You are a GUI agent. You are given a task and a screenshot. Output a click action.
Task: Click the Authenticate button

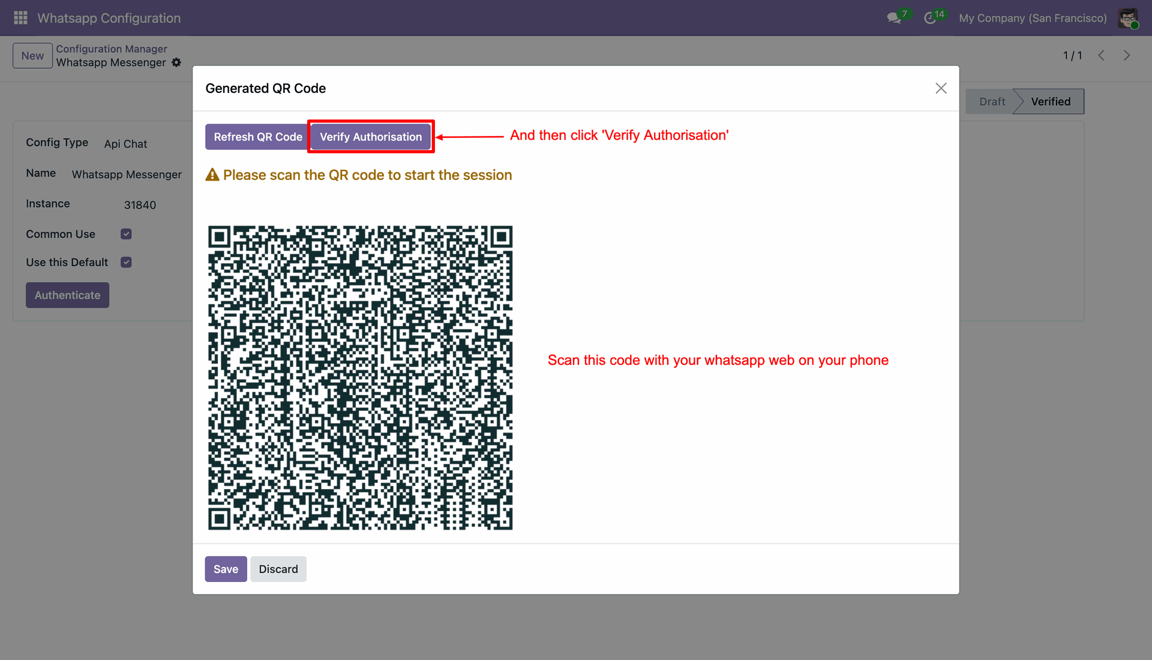click(67, 295)
